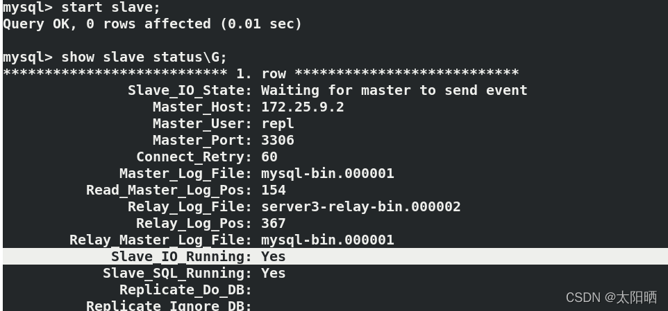
Task: Click 'Waiting for master to send event' text
Action: point(394,90)
